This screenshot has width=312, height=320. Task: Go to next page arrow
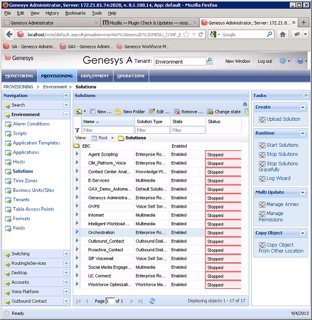coord(132,301)
